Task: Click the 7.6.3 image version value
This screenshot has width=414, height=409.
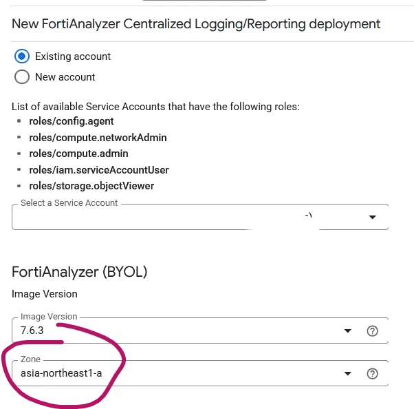Action: pyautogui.click(x=32, y=331)
